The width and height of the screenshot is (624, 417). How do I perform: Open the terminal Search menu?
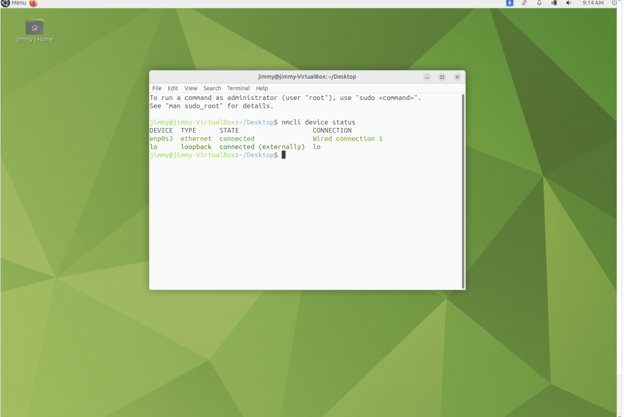coord(212,88)
